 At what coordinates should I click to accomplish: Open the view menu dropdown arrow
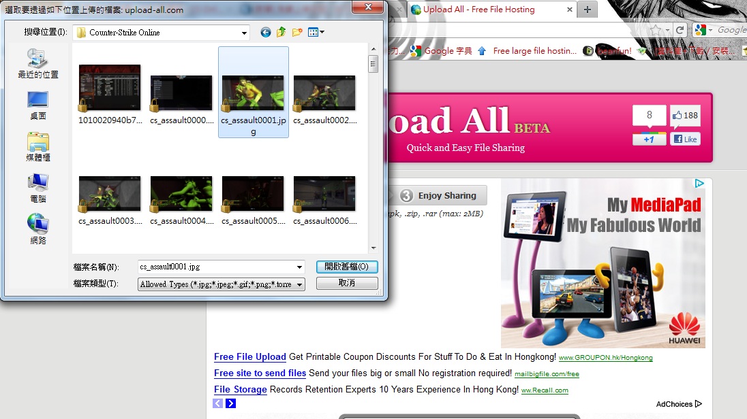(x=322, y=32)
